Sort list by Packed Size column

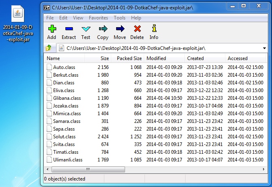point(129,58)
